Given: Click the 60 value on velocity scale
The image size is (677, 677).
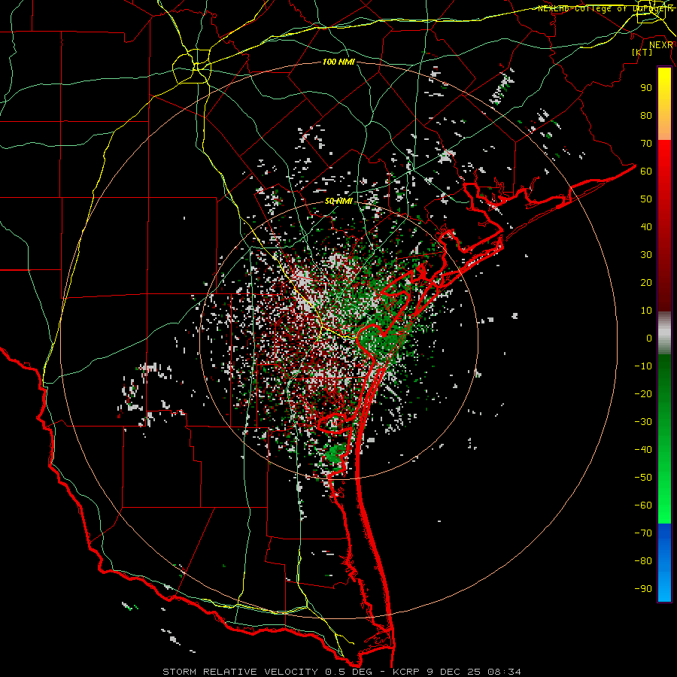Looking at the screenshot, I should pyautogui.click(x=646, y=171).
